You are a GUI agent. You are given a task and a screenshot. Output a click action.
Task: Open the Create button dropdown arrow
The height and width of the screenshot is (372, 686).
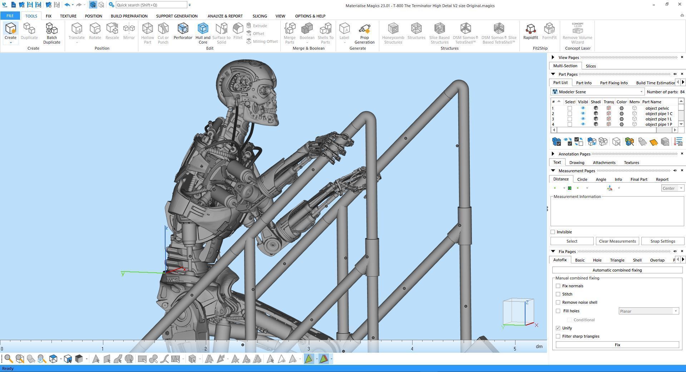tap(10, 43)
